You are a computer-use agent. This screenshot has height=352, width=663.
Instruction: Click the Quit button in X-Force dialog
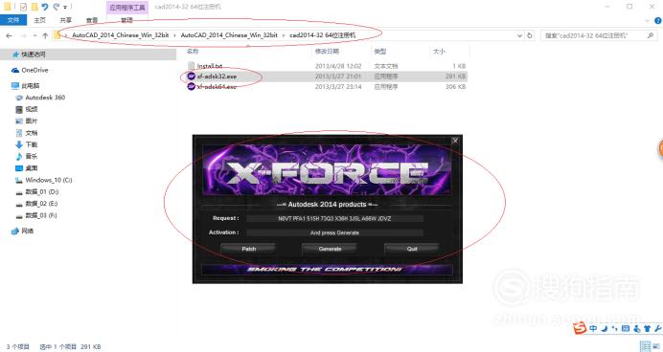point(412,249)
